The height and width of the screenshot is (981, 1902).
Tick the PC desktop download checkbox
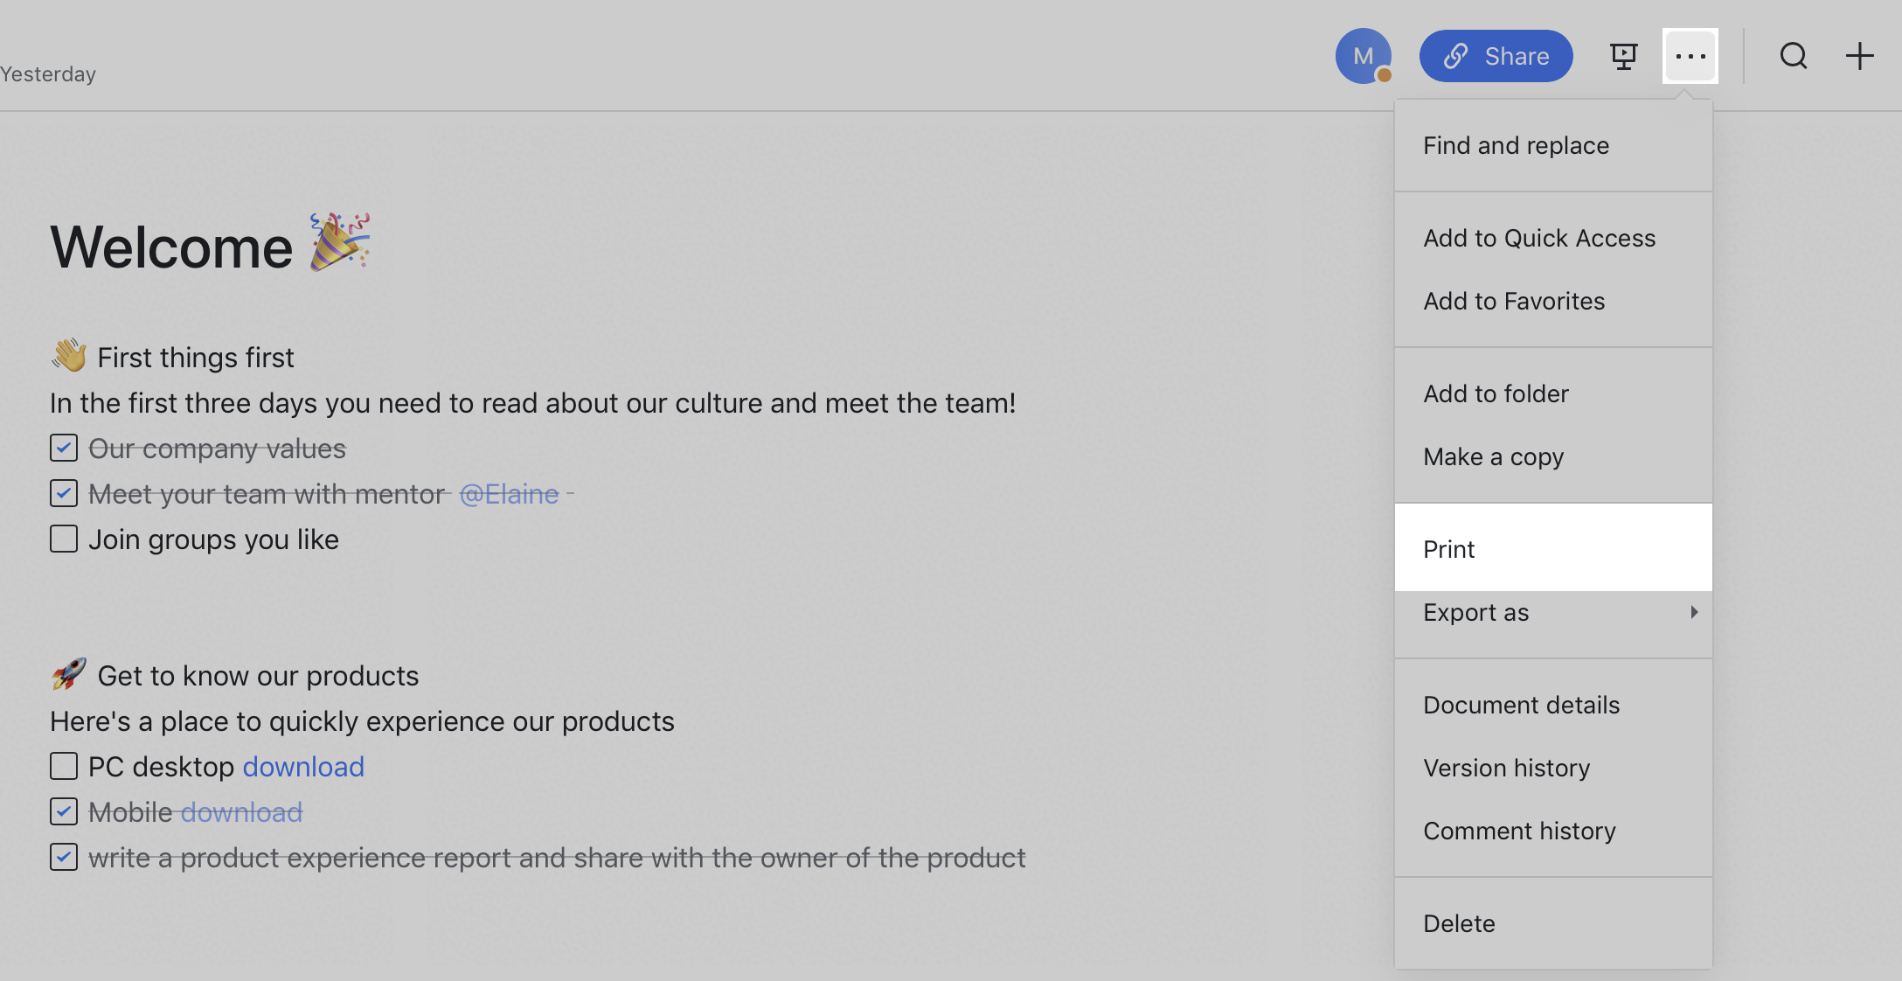tap(64, 766)
